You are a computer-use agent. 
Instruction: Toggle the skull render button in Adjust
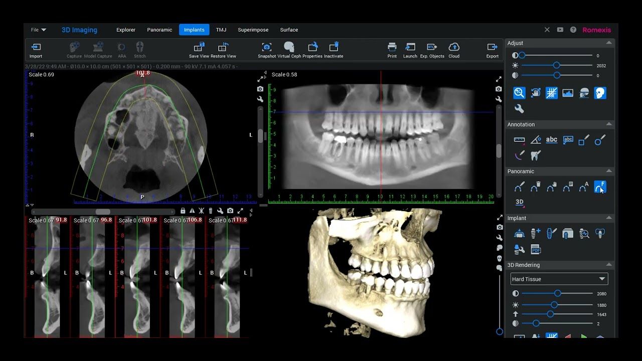click(600, 93)
